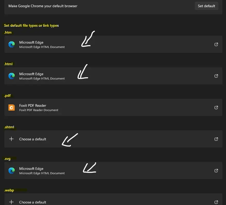Click the Microsoft Edge icon under .htm
This screenshot has height=205, width=226.
coord(12,44)
